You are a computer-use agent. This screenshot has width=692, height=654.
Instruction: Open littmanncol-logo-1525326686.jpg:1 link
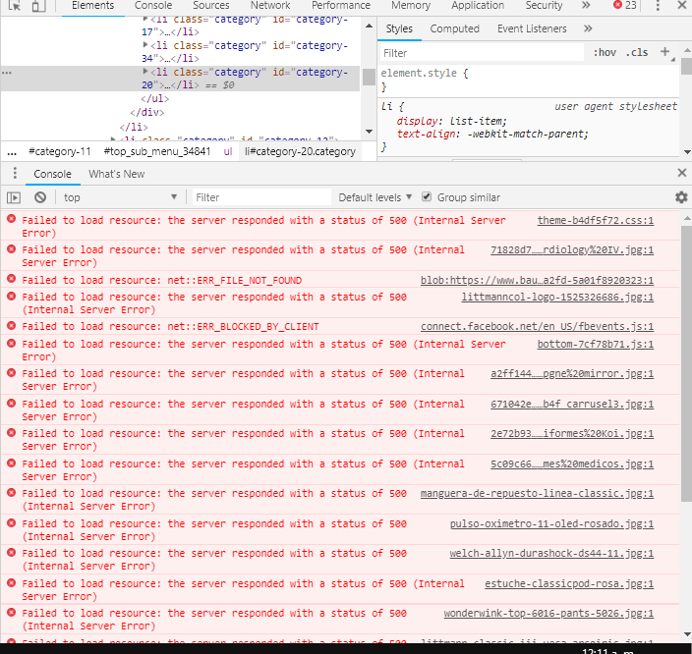(557, 298)
